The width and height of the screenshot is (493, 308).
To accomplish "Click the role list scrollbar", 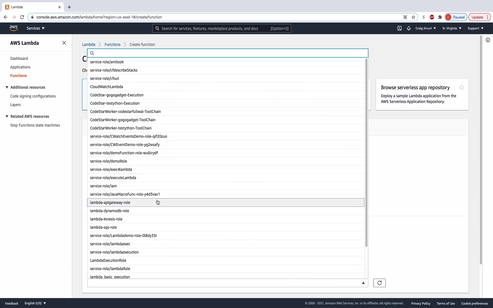I will pos(366,153).
